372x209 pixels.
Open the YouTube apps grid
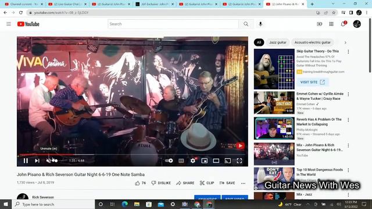pos(331,24)
